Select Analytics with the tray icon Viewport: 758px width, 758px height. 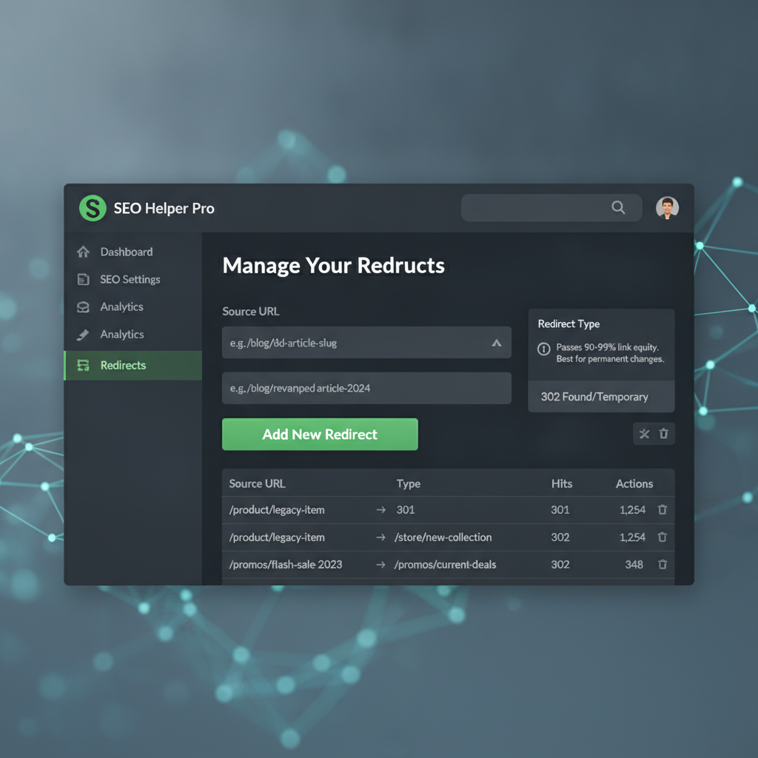click(121, 307)
